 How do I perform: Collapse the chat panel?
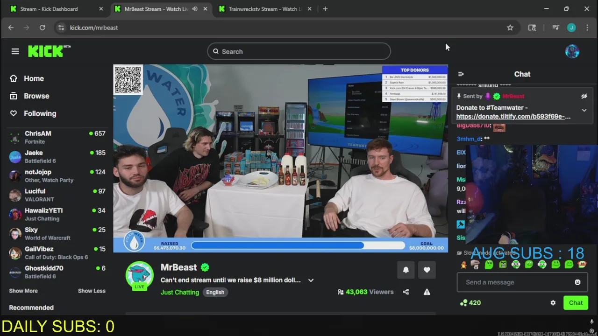pyautogui.click(x=461, y=74)
